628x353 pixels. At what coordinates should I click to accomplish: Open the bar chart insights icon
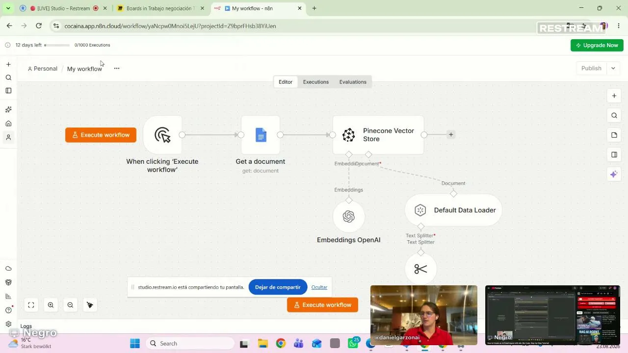pyautogui.click(x=8, y=296)
